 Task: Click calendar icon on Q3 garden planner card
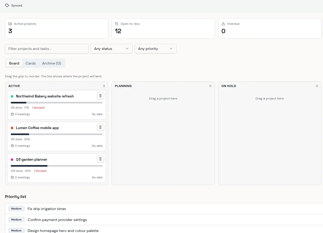coord(12,177)
